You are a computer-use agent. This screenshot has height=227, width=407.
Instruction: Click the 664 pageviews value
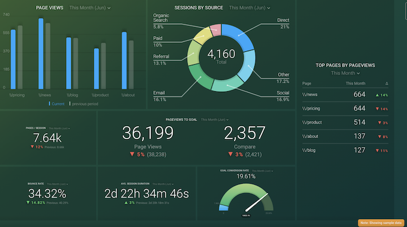[360, 95]
